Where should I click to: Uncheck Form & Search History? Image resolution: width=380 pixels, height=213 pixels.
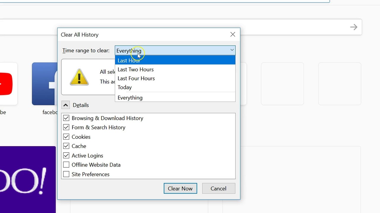[66, 127]
